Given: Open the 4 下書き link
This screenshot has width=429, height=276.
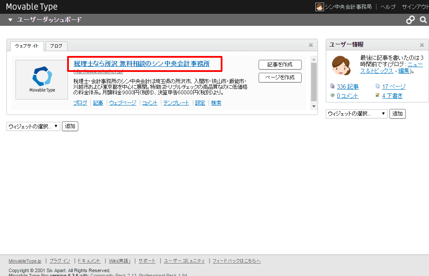Looking at the screenshot, I should pos(392,96).
